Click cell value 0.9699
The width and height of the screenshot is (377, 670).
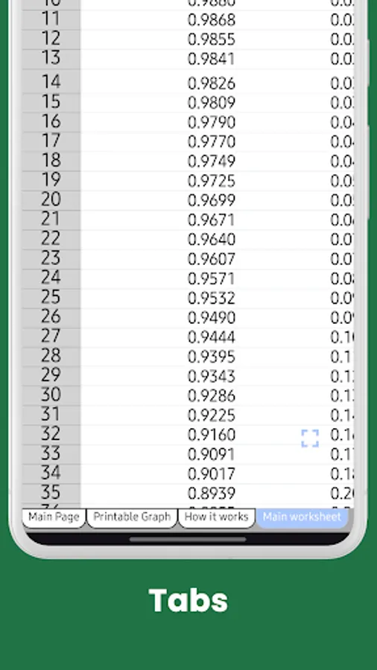[x=212, y=201]
